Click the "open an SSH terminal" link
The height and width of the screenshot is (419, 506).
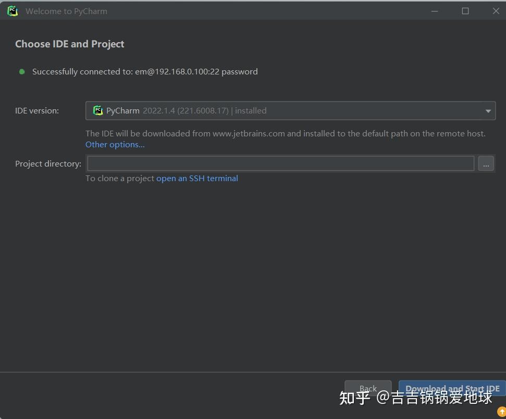tap(197, 178)
